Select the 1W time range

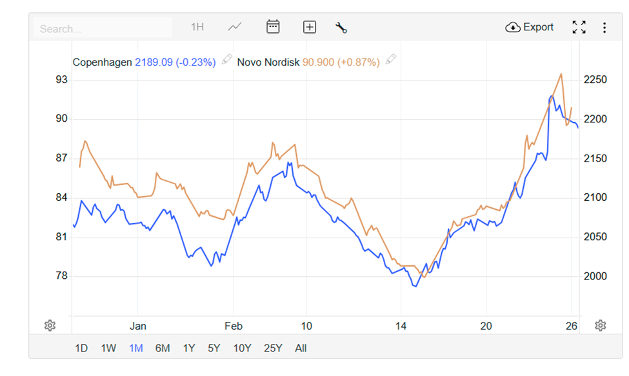point(108,348)
